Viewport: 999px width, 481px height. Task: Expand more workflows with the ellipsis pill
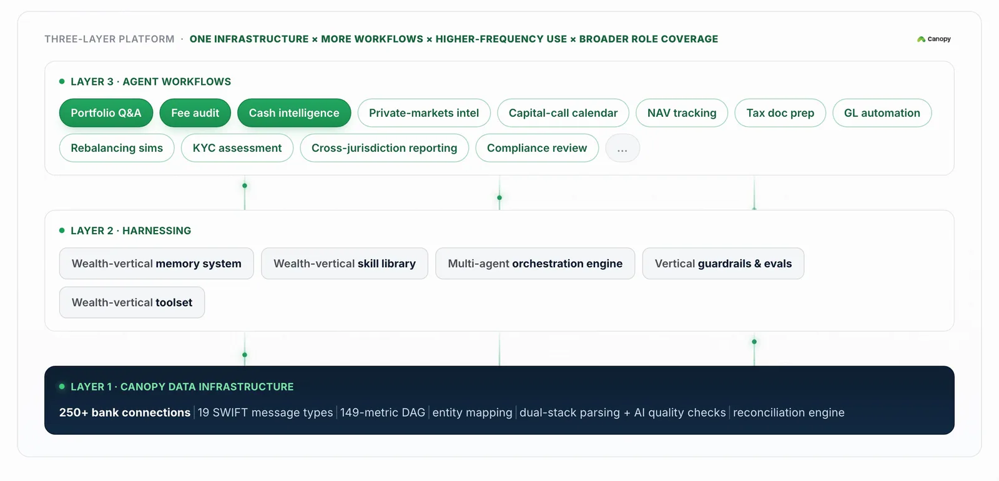[623, 148]
